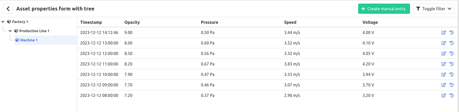This screenshot has height=112, width=459.
Task: Open history for the 14:12:46 entry
Action: [x=452, y=32]
